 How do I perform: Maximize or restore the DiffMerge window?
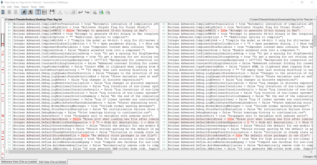[302, 2]
